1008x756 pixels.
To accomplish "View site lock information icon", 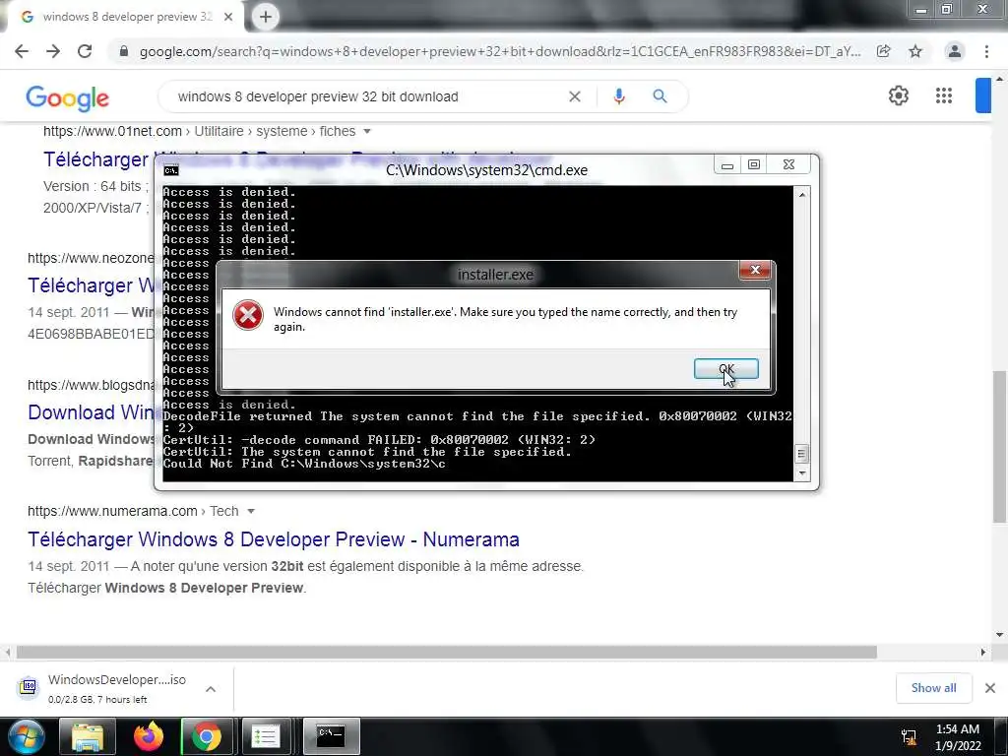I will pos(124,51).
